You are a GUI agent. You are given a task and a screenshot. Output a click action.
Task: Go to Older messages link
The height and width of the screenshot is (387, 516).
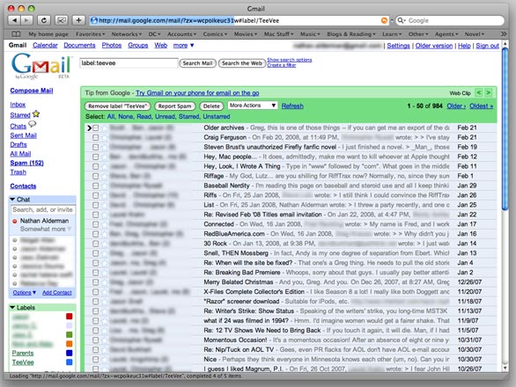(x=456, y=106)
